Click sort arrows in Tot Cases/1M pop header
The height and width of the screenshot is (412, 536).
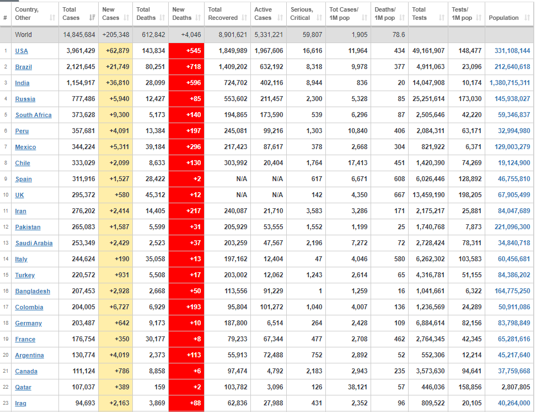coord(365,18)
